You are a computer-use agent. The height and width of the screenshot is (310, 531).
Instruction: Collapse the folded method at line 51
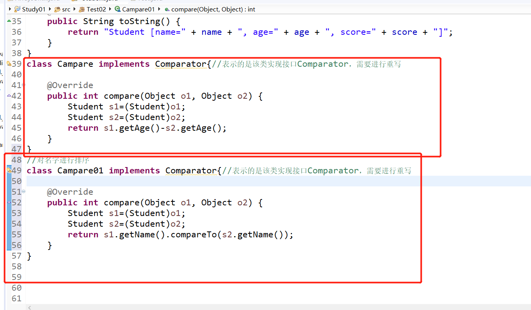pos(23,191)
